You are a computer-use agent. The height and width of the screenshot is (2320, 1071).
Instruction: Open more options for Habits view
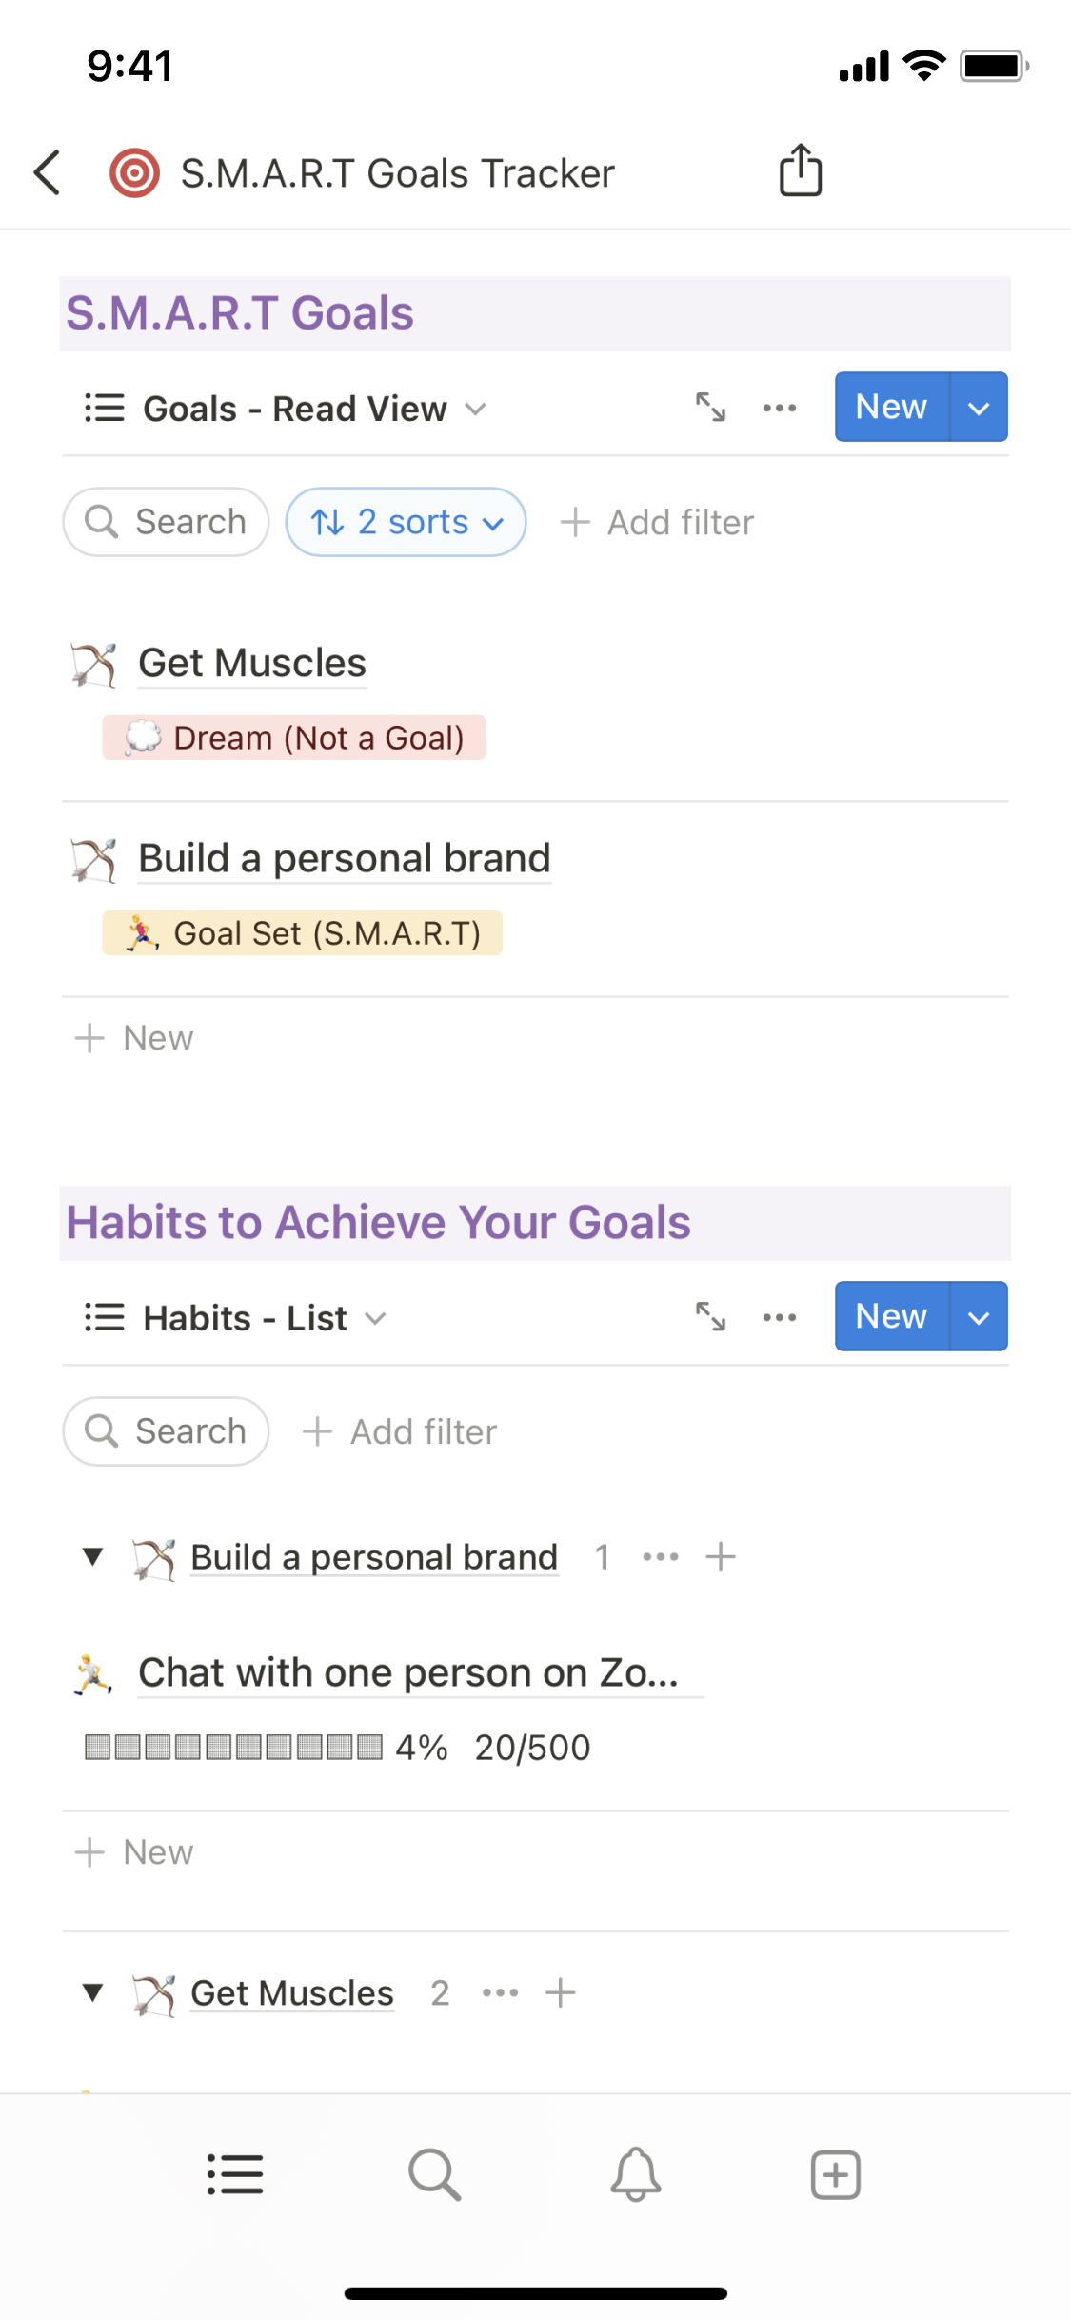780,1317
